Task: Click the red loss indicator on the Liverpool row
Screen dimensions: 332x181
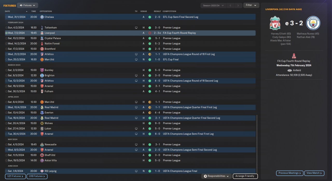Action: pos(150,33)
